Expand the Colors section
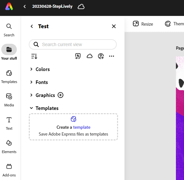This screenshot has width=184, height=180. coord(31,69)
